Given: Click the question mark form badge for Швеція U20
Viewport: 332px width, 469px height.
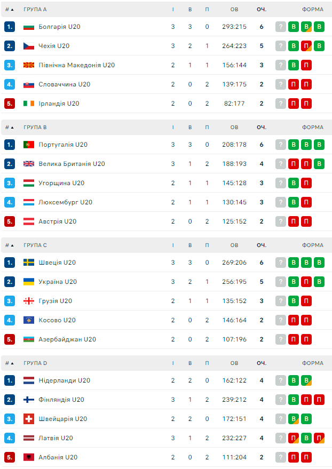Looking at the screenshot, I should tap(281, 263).
